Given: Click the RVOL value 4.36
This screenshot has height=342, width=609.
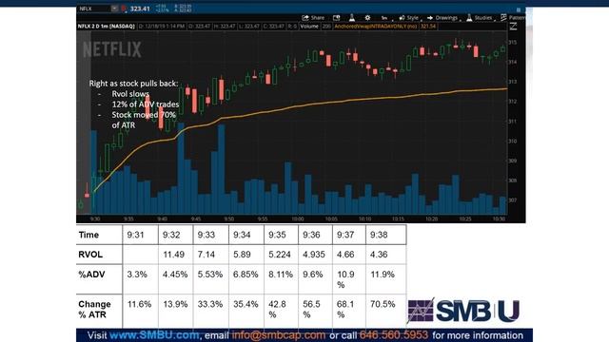Looking at the screenshot, I should (x=379, y=255).
